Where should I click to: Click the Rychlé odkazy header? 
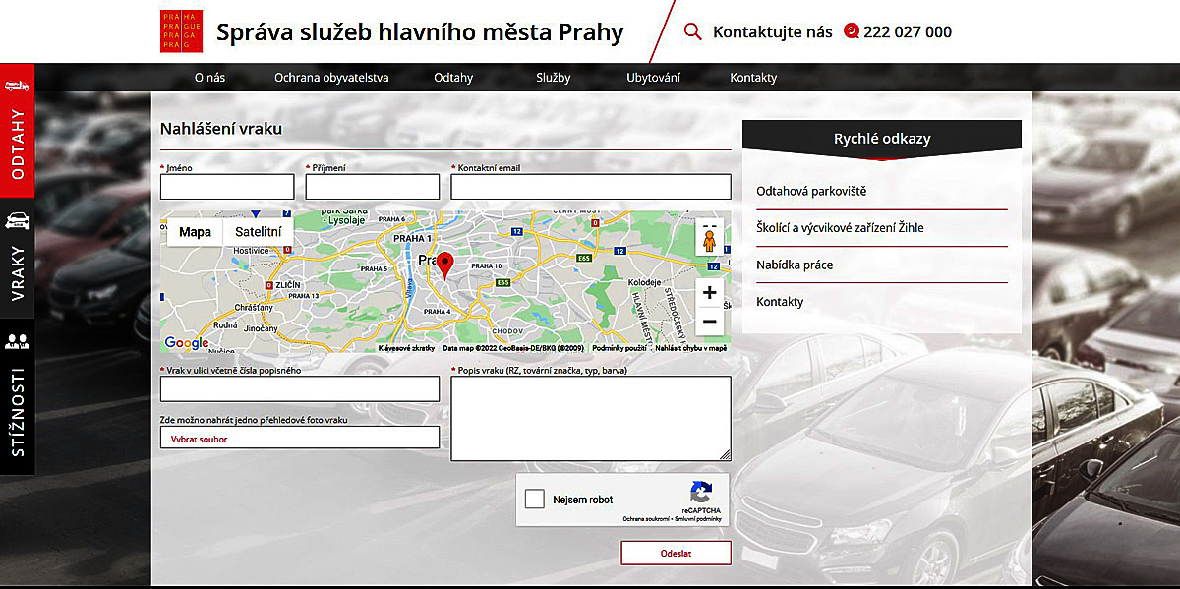tap(882, 139)
